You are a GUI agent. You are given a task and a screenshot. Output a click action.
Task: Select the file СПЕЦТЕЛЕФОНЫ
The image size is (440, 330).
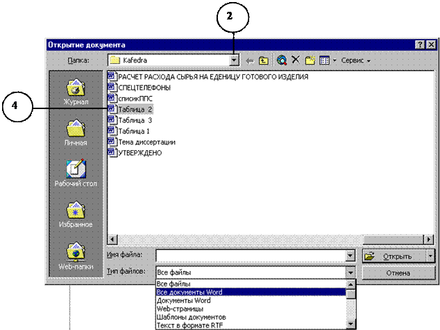coord(144,88)
